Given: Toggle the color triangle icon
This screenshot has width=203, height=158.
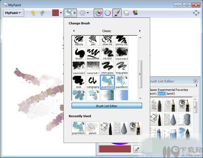Looking at the screenshot, I should (98, 13).
